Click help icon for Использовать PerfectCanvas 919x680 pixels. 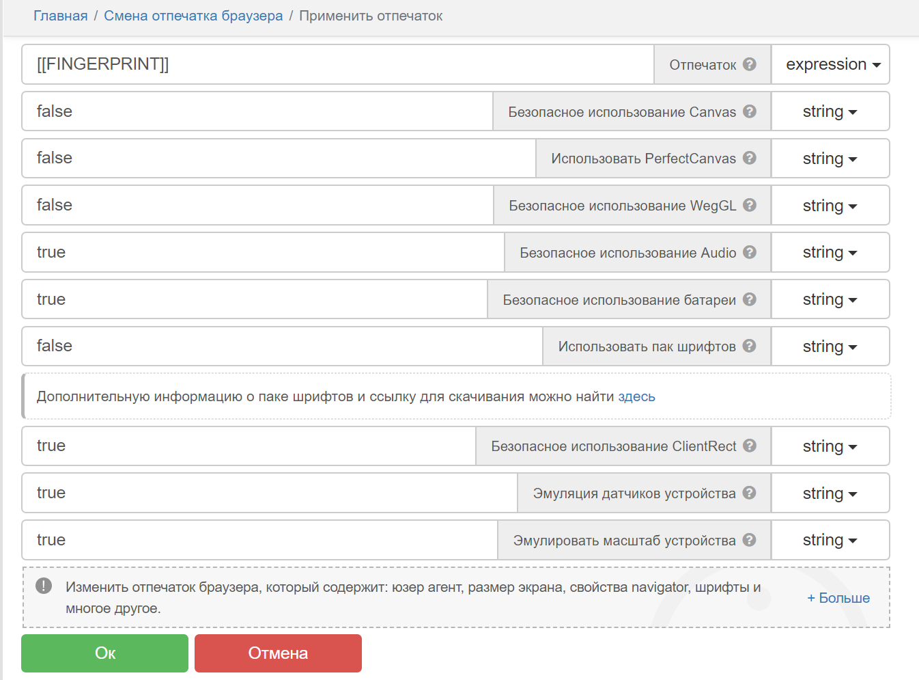click(x=749, y=158)
